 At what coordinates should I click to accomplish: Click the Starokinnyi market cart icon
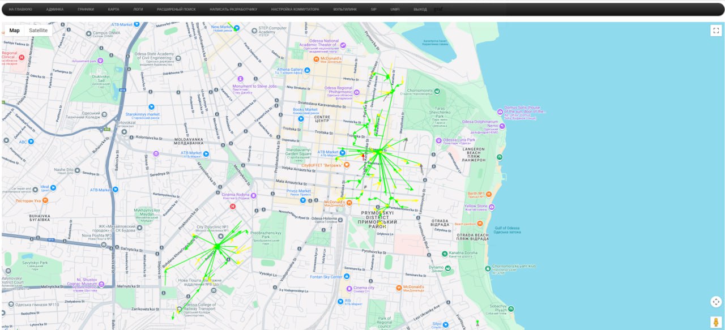coord(151,106)
